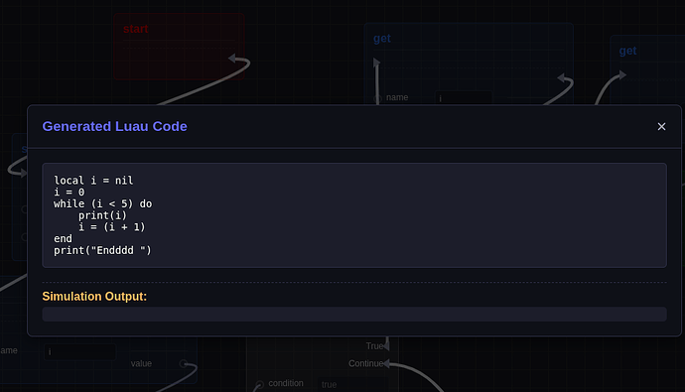Click the 'Simulation Output:' label
The height and width of the screenshot is (392, 685).
tap(94, 297)
